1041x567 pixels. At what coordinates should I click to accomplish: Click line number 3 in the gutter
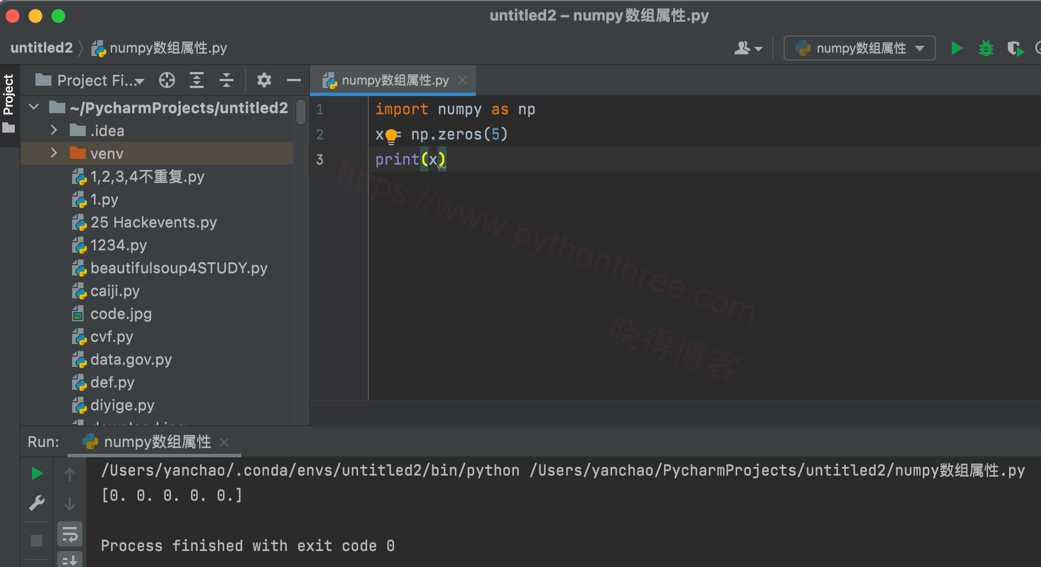(320, 159)
